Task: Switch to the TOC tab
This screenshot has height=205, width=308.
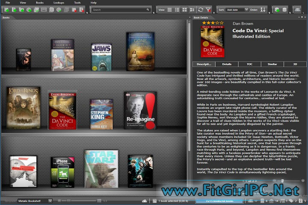Action: (249, 64)
